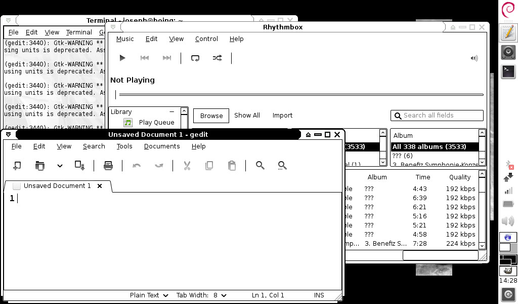Click the Search all fields box
This screenshot has height=304, width=518.
[x=437, y=115]
